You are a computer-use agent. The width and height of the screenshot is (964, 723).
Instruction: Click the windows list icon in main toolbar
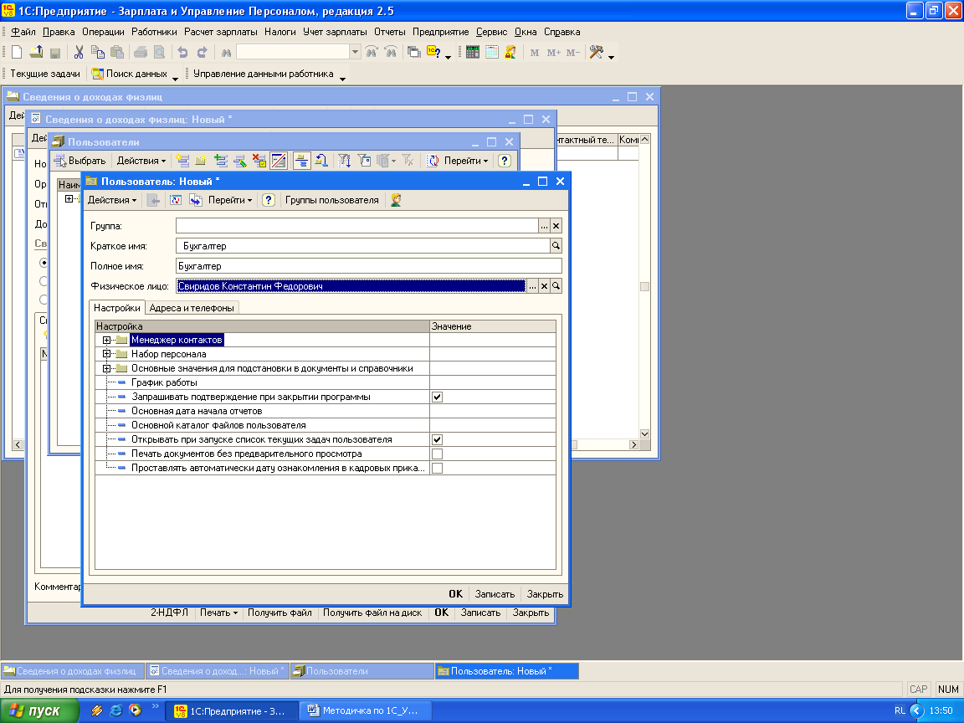414,52
